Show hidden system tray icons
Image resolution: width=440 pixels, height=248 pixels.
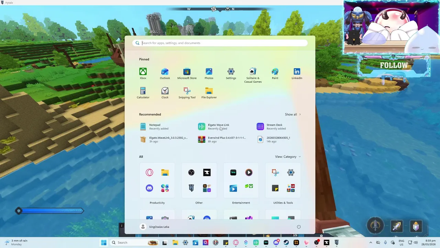(371, 242)
